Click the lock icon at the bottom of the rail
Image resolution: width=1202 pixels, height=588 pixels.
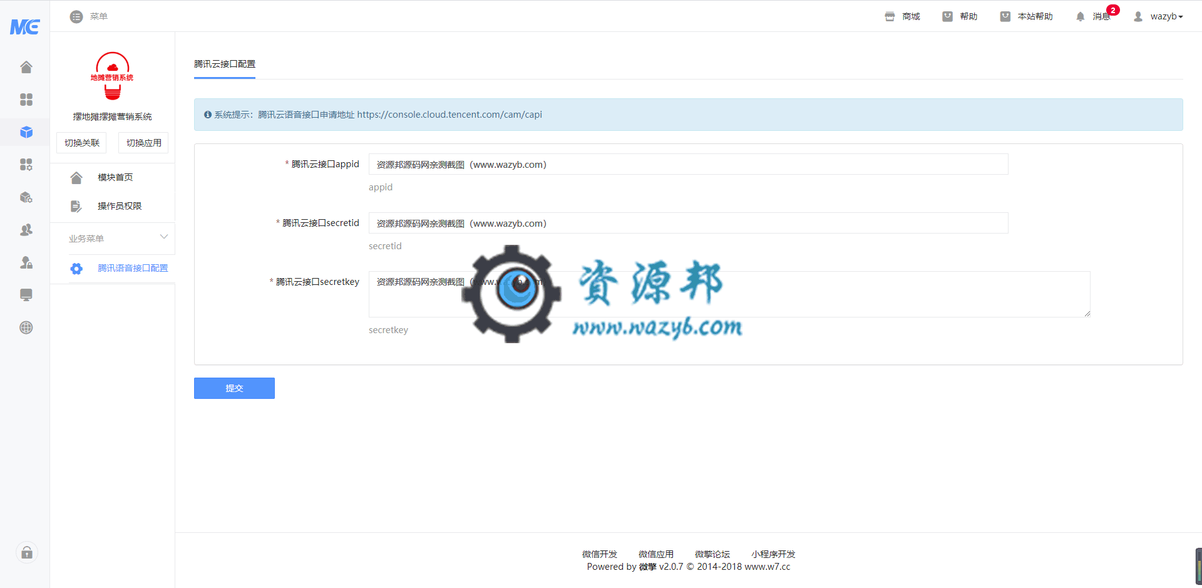27,552
